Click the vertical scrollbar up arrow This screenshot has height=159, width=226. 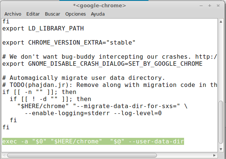click(221, 22)
